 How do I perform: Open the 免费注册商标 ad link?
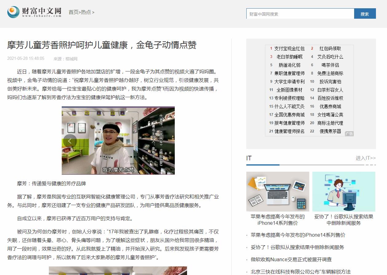330,73
